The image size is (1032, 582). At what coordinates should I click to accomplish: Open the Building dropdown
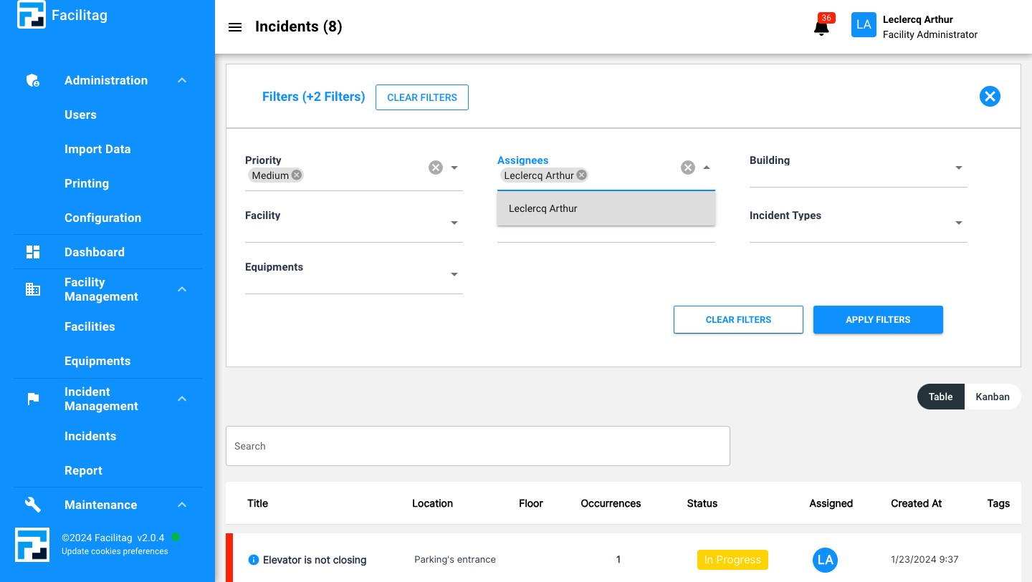click(958, 168)
